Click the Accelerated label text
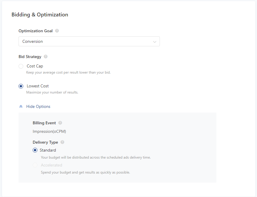This screenshot has width=257, height=197. tap(52, 165)
